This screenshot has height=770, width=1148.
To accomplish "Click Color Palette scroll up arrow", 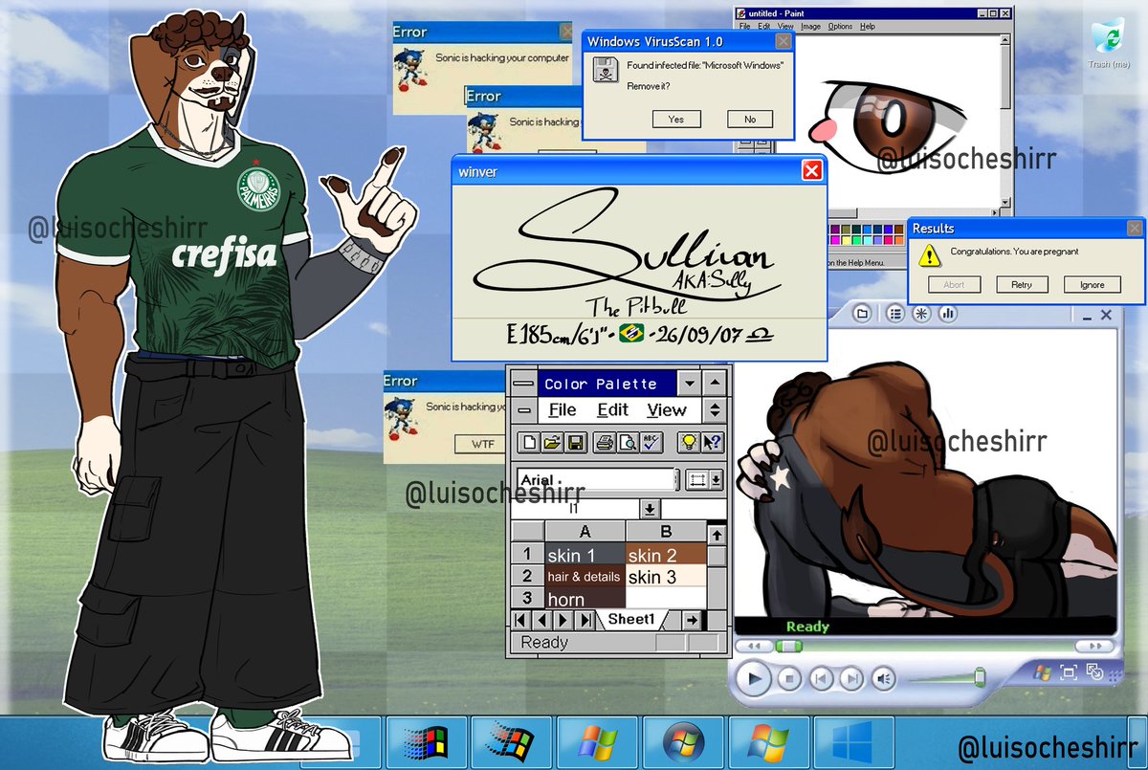I will (716, 535).
